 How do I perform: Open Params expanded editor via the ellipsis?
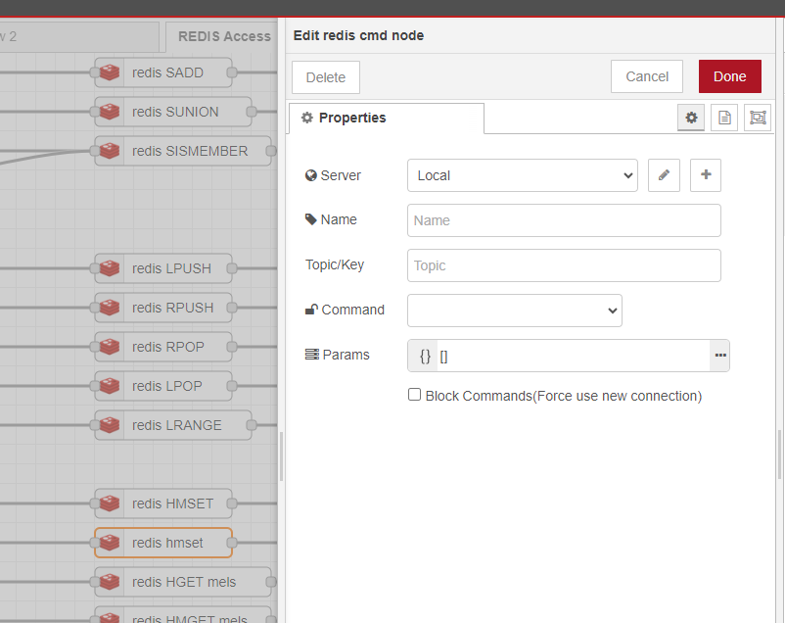point(720,356)
